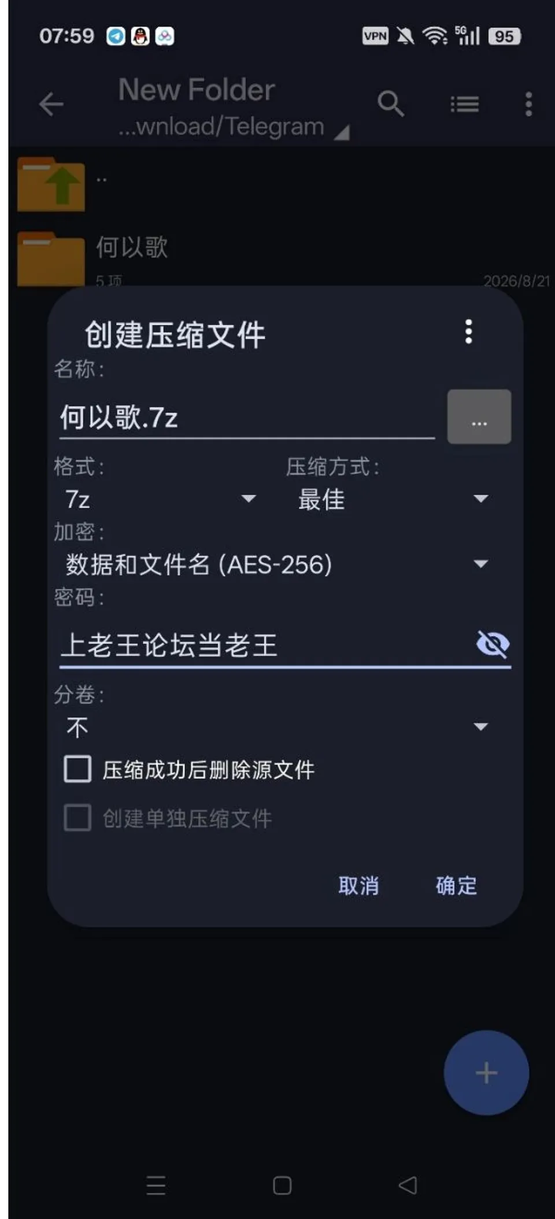Open the split volume dropdown showing 不
The width and height of the screenshot is (555, 1219).
(x=277, y=727)
